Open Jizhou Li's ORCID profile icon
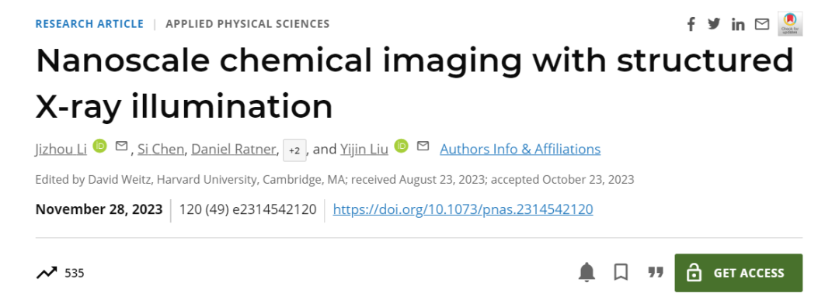This screenshot has width=839, height=307. 99,146
